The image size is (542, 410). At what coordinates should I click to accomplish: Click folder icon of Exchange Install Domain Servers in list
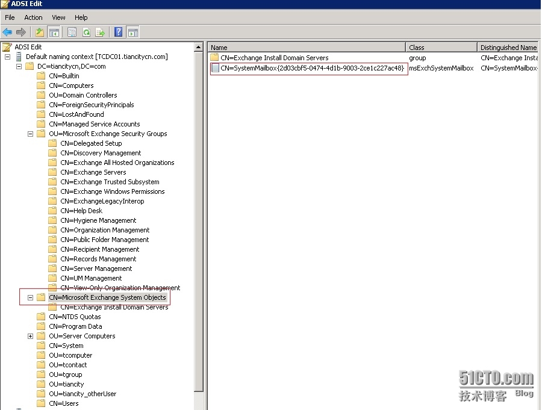[214, 57]
